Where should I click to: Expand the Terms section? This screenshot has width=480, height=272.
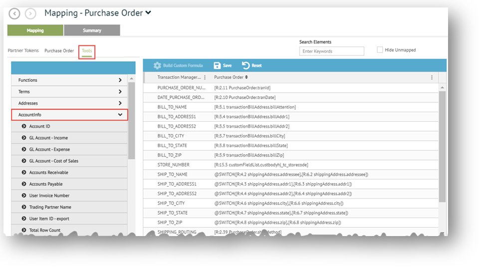120,92
